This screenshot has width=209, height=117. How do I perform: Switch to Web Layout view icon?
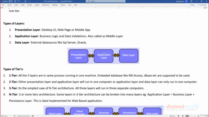(x=187, y=116)
